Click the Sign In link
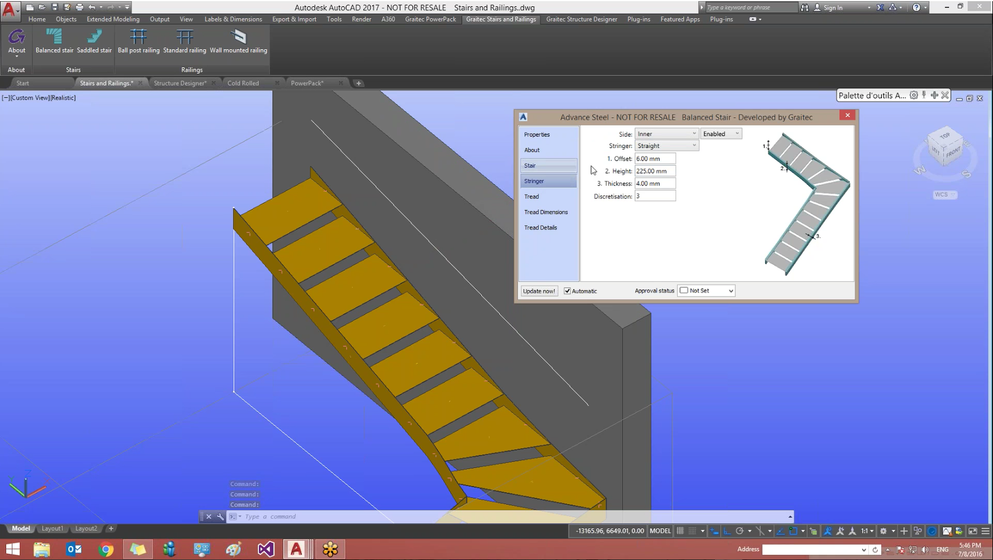The width and height of the screenshot is (993, 560). (832, 7)
